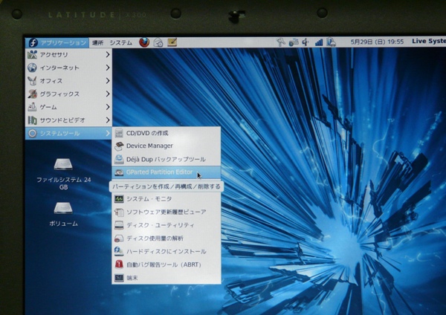Expand the グラフィックス submenu

(67, 94)
